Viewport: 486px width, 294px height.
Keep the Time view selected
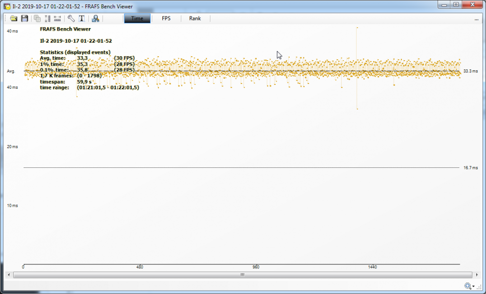(x=137, y=18)
